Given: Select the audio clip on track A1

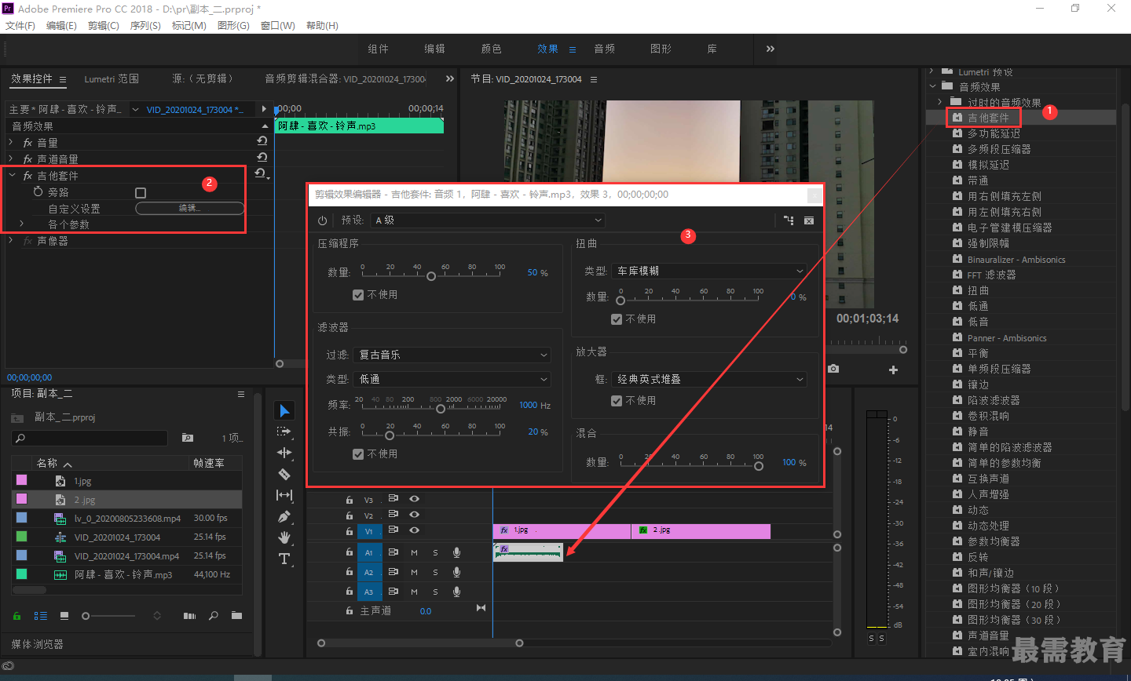Looking at the screenshot, I should [528, 552].
